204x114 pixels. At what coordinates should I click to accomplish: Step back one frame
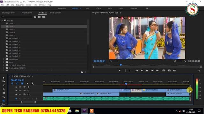pos(142,71)
